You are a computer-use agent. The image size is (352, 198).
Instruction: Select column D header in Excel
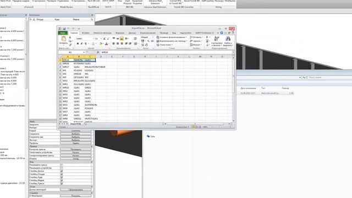click(x=101, y=57)
